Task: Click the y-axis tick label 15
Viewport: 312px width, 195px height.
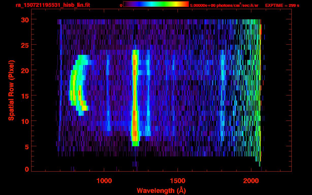Action: click(x=25, y=96)
